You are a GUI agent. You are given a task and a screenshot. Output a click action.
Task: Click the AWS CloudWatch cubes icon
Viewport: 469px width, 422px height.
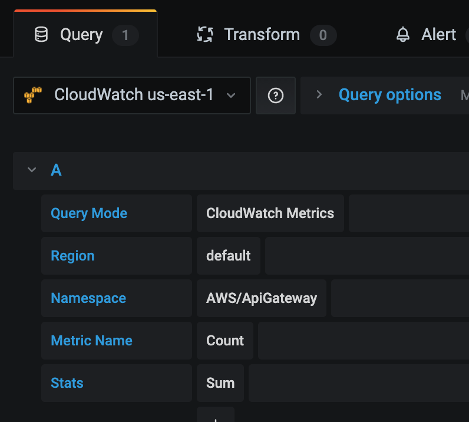pos(33,95)
